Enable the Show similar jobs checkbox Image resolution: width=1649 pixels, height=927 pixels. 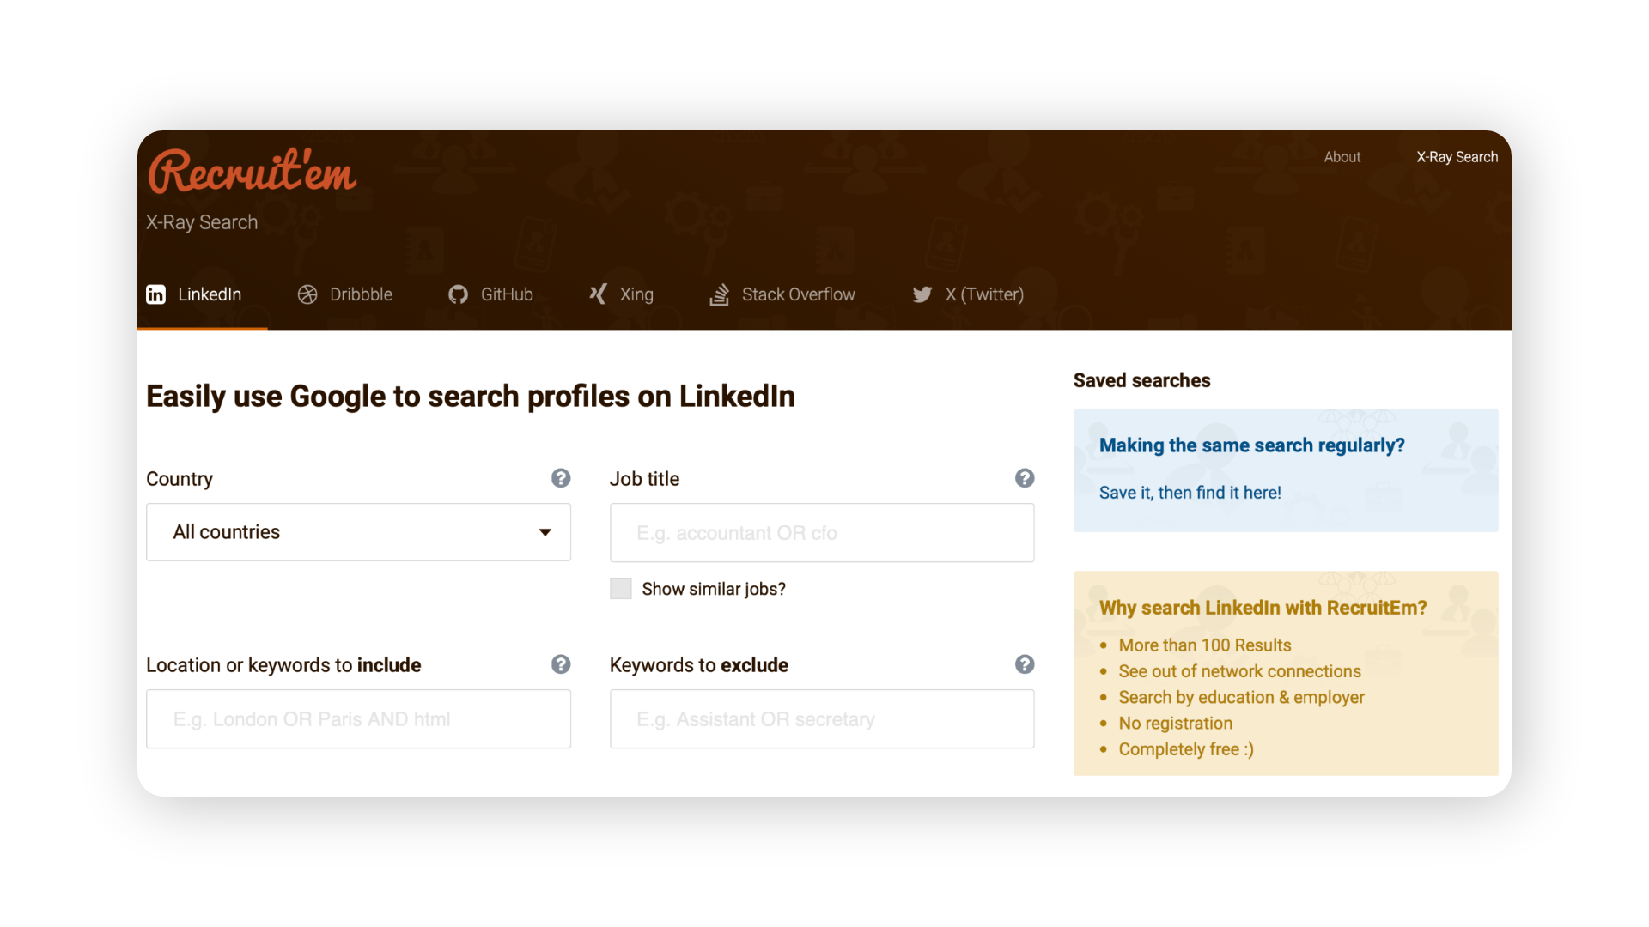tap(620, 588)
